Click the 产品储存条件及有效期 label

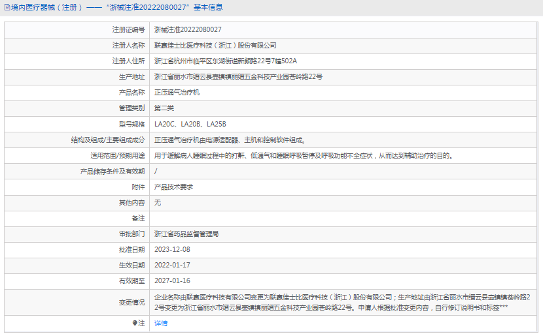pos(113,172)
